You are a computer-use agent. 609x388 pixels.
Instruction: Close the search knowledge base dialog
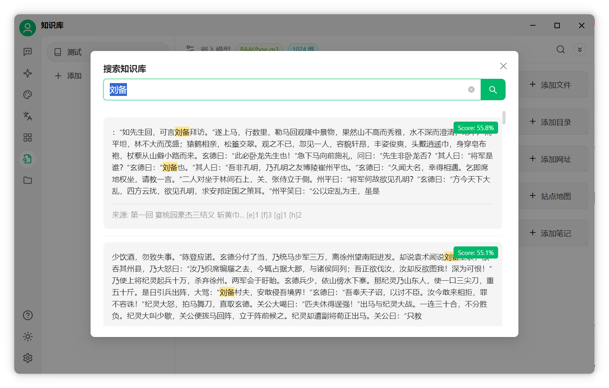503,66
